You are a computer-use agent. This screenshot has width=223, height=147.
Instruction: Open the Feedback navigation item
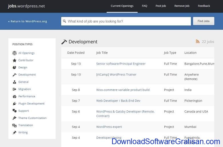pos(204,6)
